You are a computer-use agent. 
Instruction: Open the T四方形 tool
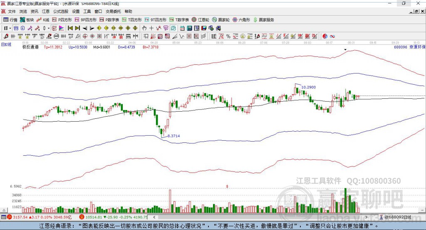pyautogui.click(x=132, y=20)
